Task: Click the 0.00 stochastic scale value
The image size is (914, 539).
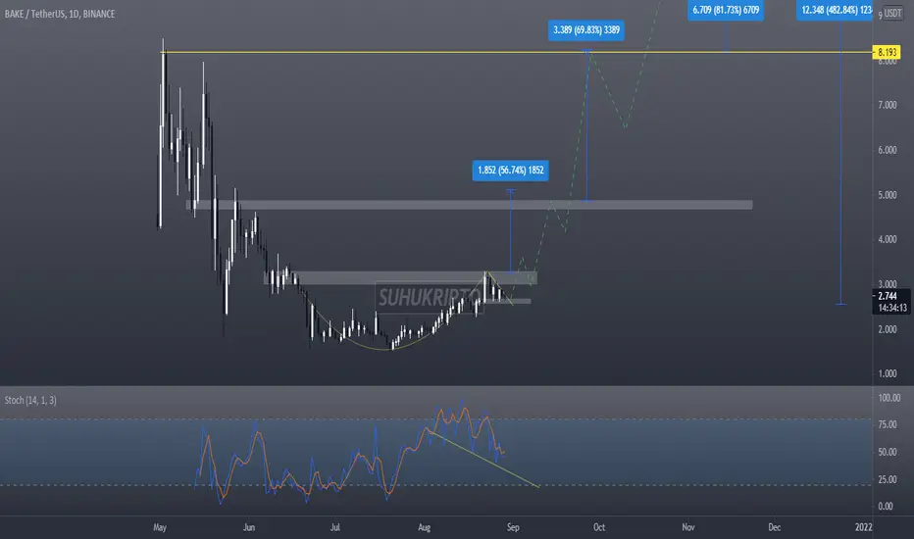Action: (x=886, y=507)
